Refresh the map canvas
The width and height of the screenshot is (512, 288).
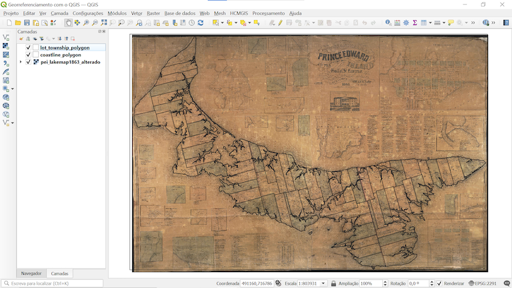[x=200, y=23]
